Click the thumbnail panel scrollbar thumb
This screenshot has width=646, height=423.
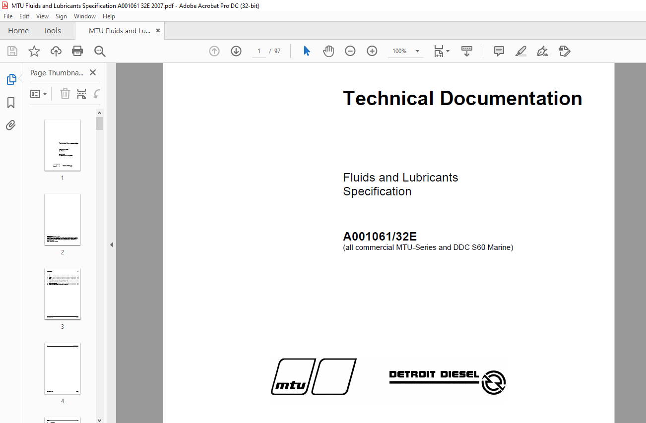click(100, 123)
